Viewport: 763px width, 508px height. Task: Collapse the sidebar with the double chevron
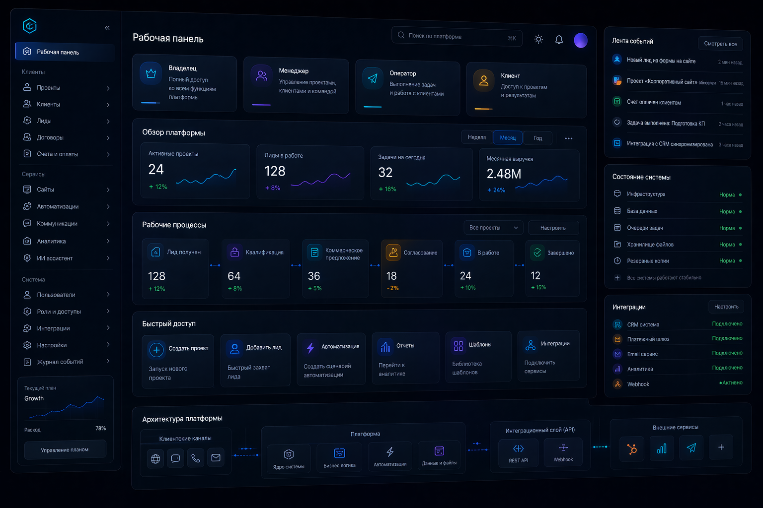107,28
